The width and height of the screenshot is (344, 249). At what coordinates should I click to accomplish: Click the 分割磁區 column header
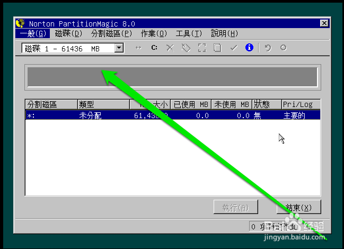pos(51,104)
